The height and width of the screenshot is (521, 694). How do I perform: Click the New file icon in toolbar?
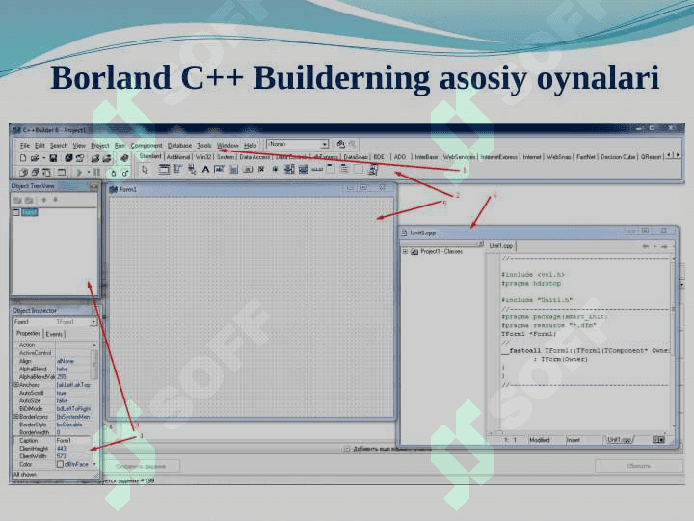23,158
